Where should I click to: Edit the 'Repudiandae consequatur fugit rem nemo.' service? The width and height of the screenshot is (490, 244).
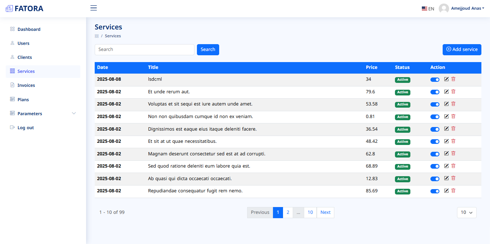[446, 191]
